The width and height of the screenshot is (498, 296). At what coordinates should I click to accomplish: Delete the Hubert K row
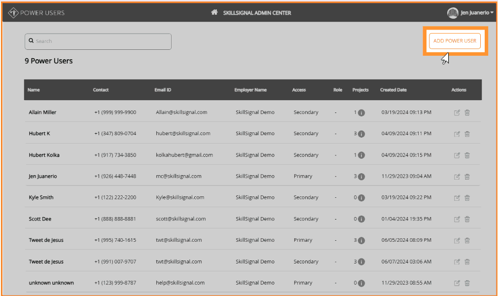point(467,134)
